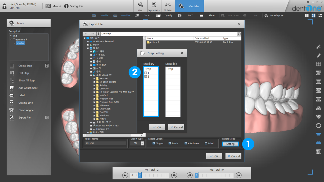Click the Segmentation module icon
Image resolution: width=324 pixels, height=182 pixels.
click(154, 6)
